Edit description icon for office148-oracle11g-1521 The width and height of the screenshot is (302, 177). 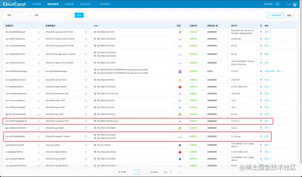[x=86, y=121]
